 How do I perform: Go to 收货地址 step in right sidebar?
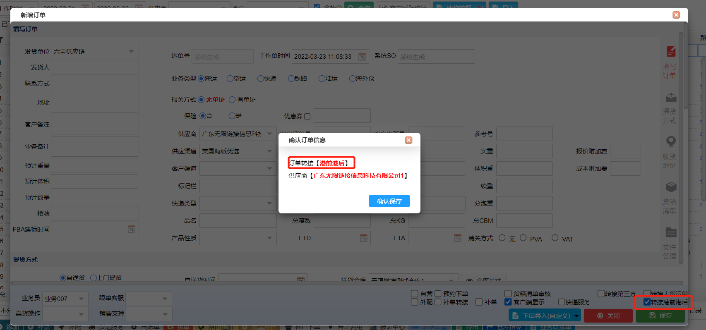point(670,153)
